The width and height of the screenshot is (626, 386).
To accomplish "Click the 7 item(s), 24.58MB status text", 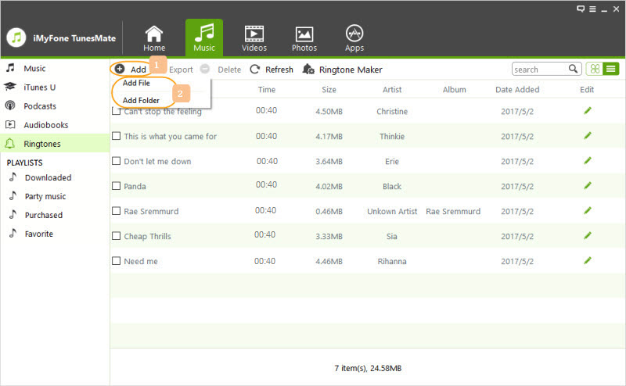I will [368, 368].
